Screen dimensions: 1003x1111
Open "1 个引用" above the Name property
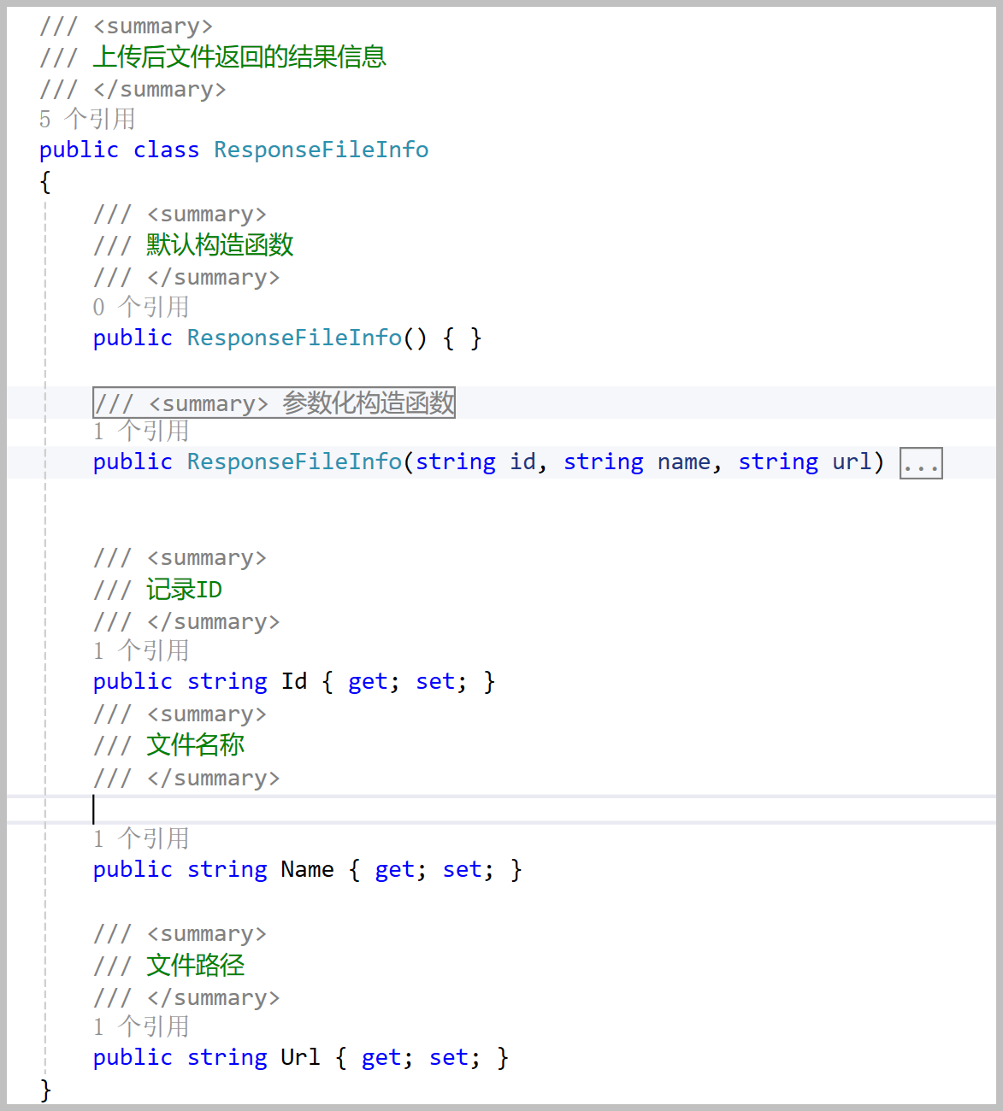pyautogui.click(x=141, y=838)
